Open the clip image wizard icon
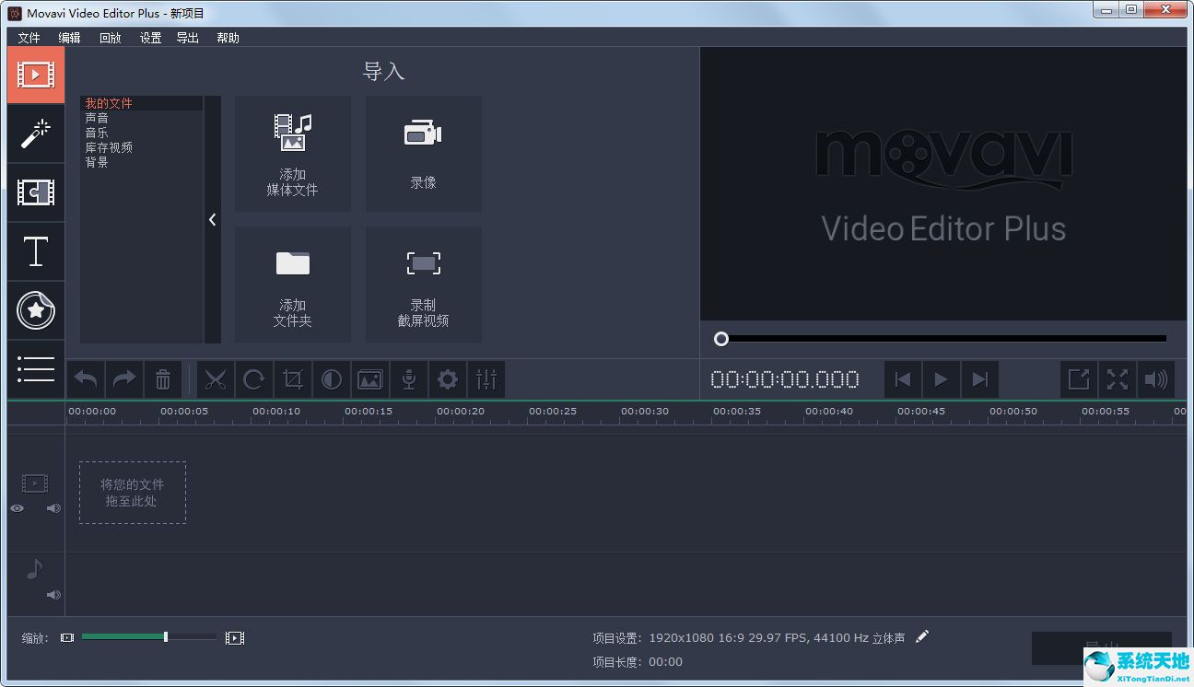Screen dimensions: 1194x687 pyautogui.click(x=370, y=379)
